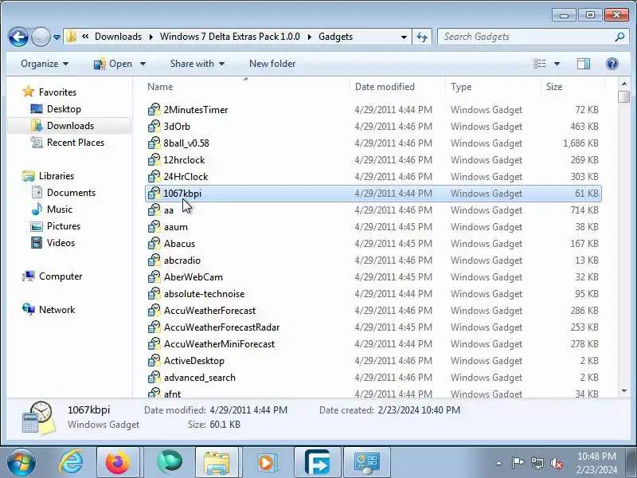Viewport: 637px width, 478px height.
Task: Create a New folder
Action: (272, 64)
